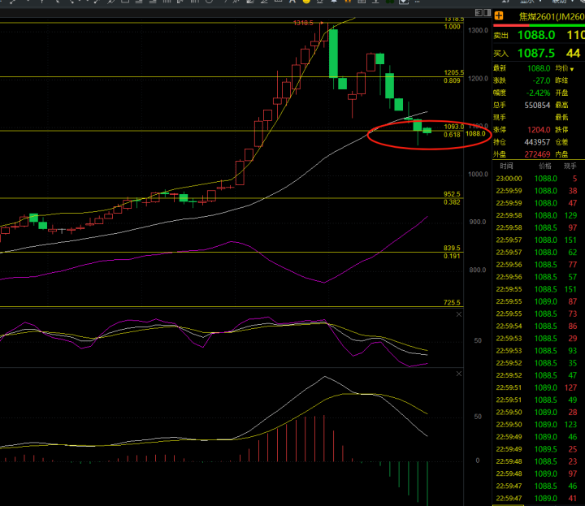
Task: Close the bottom MACD sub-chart with its X
Action: point(458,373)
